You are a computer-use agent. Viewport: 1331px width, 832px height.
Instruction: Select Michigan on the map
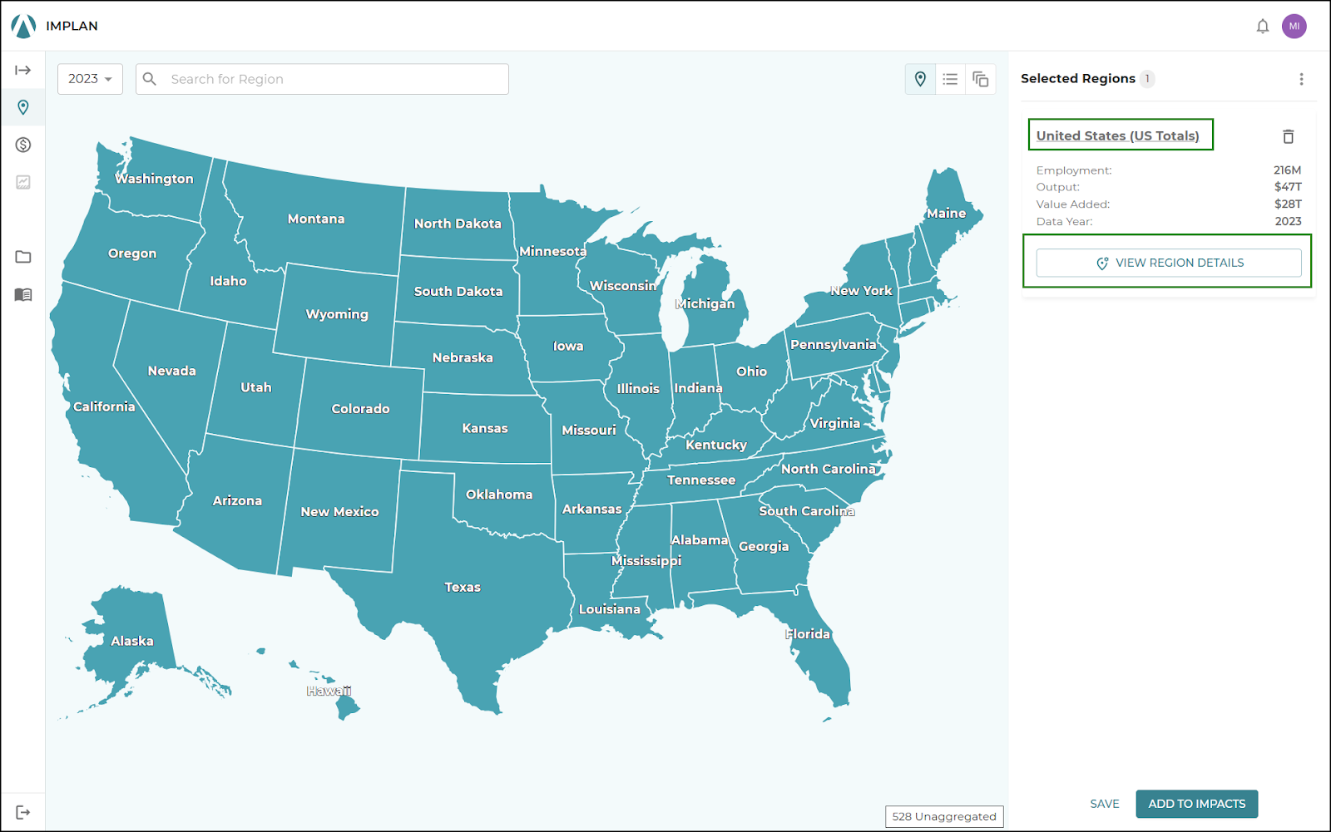coord(705,303)
